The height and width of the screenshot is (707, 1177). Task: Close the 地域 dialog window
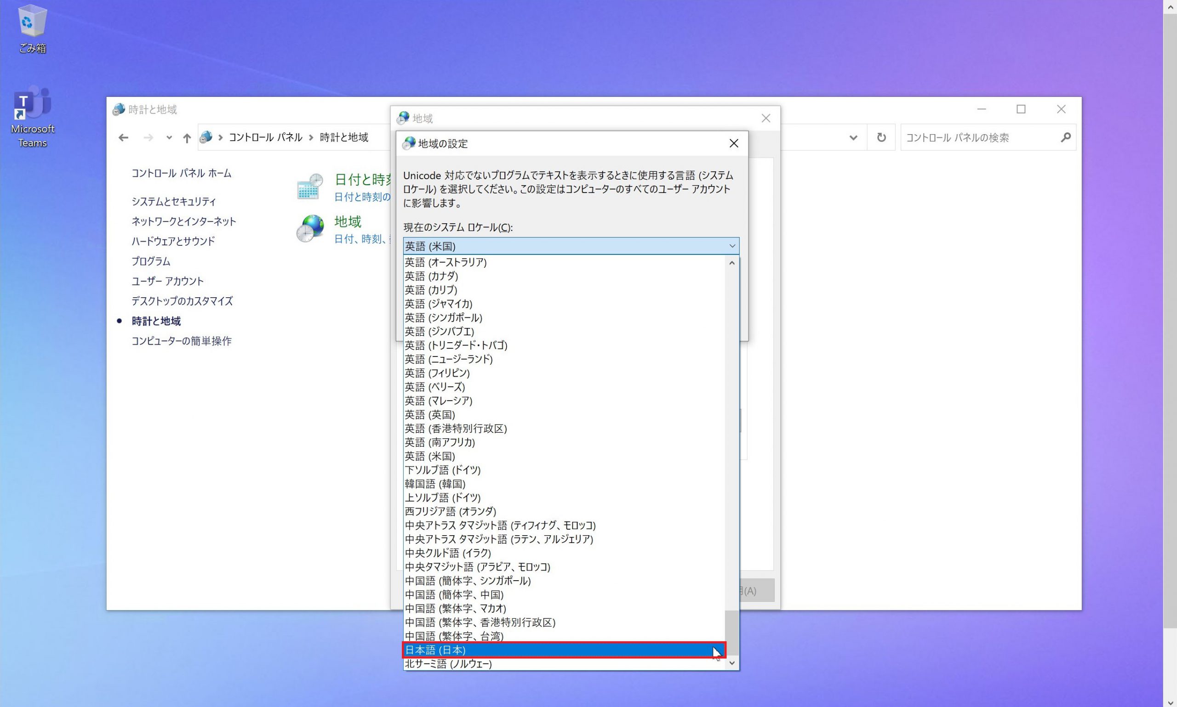[x=766, y=118]
